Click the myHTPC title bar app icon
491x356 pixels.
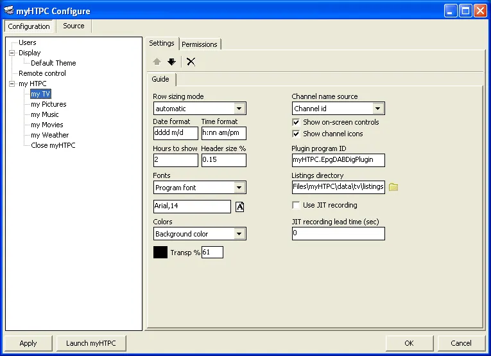9,11
